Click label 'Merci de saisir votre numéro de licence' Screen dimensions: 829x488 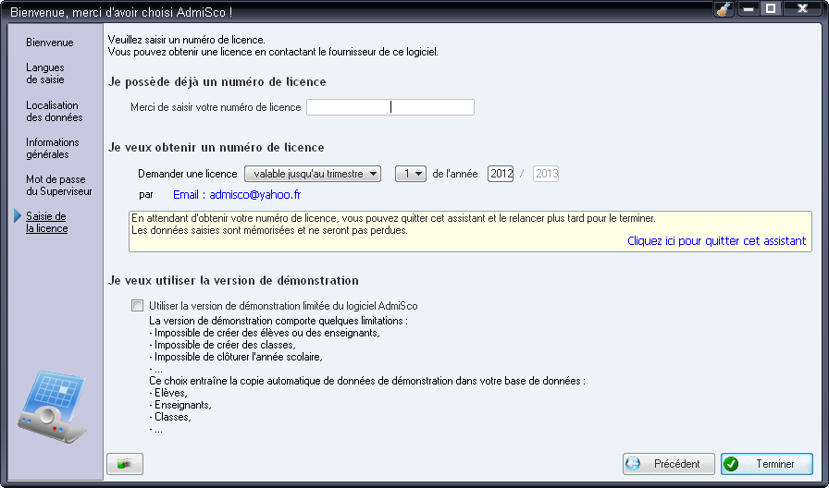coord(216,107)
